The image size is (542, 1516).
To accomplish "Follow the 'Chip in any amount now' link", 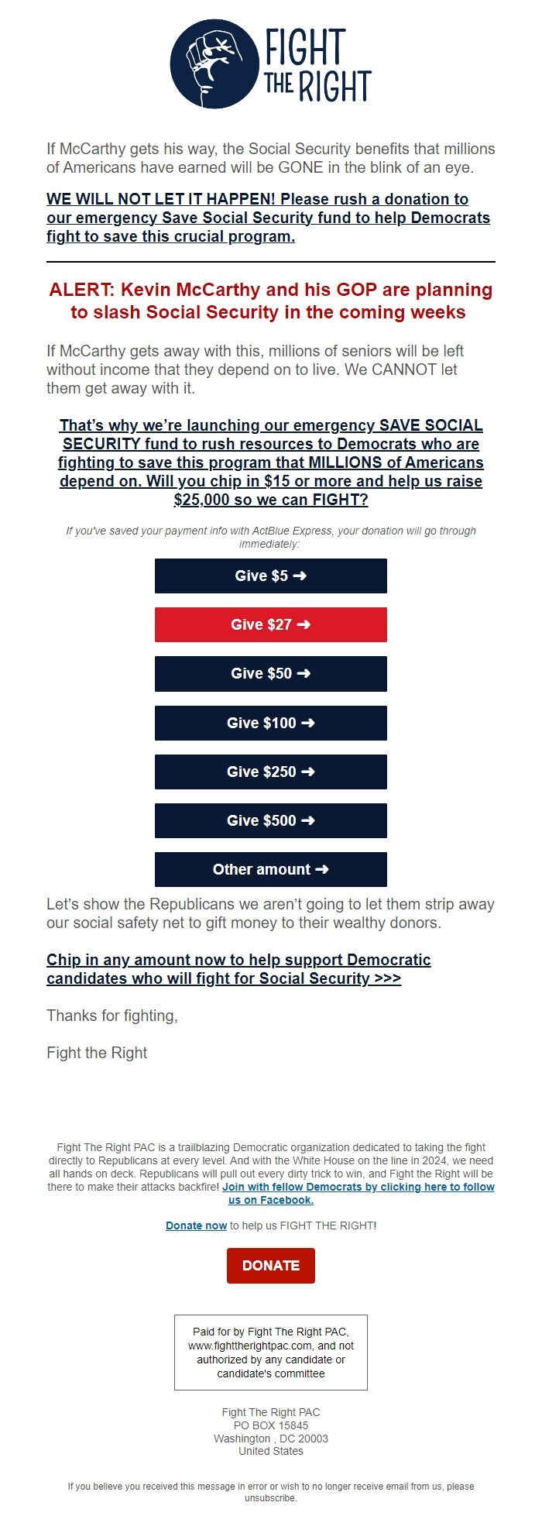I will pos(238,969).
